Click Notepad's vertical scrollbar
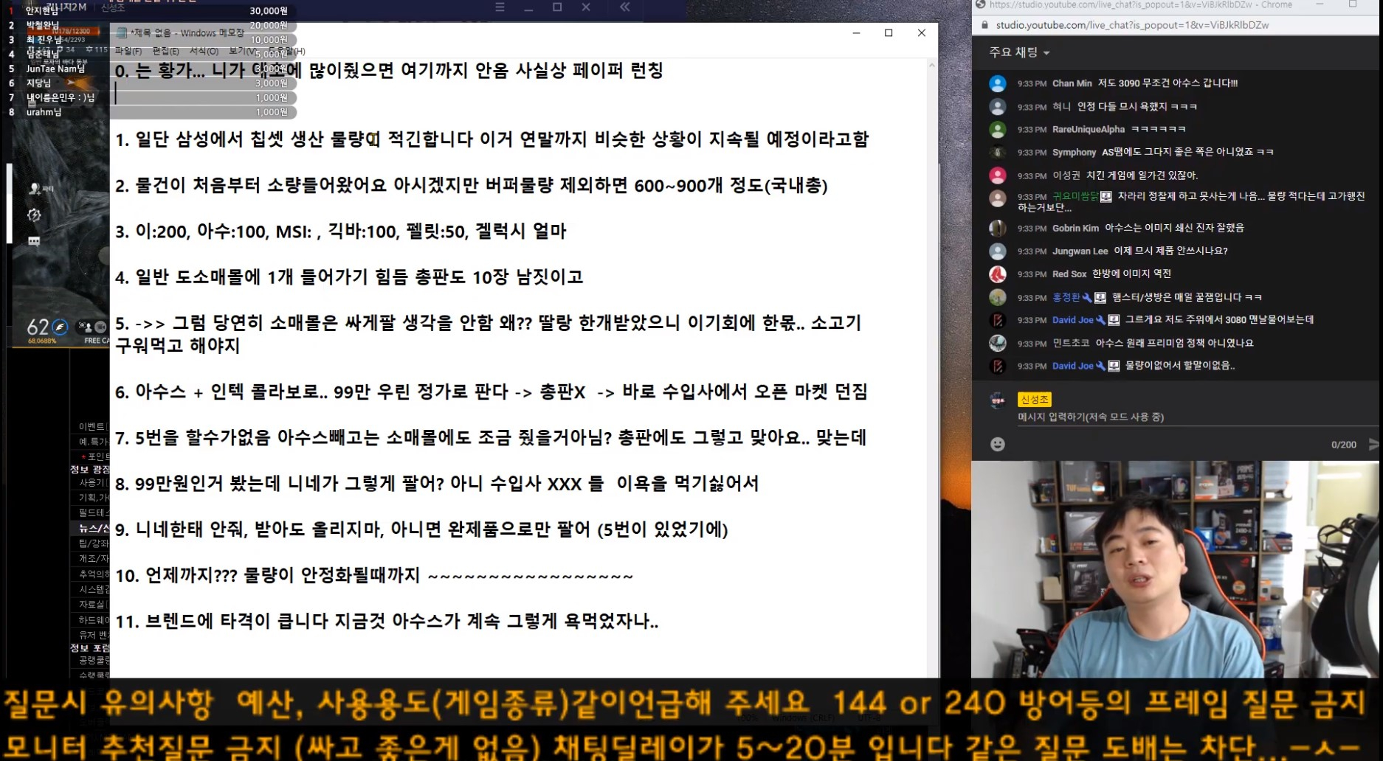 (x=932, y=369)
